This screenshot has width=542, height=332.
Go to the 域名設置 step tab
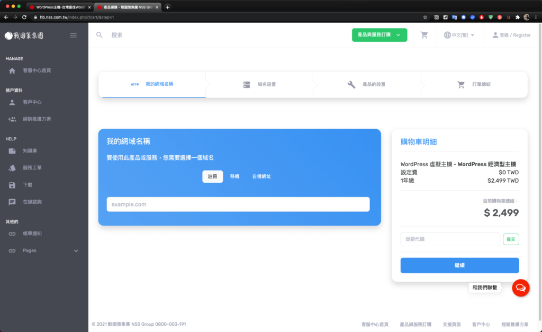coord(259,85)
